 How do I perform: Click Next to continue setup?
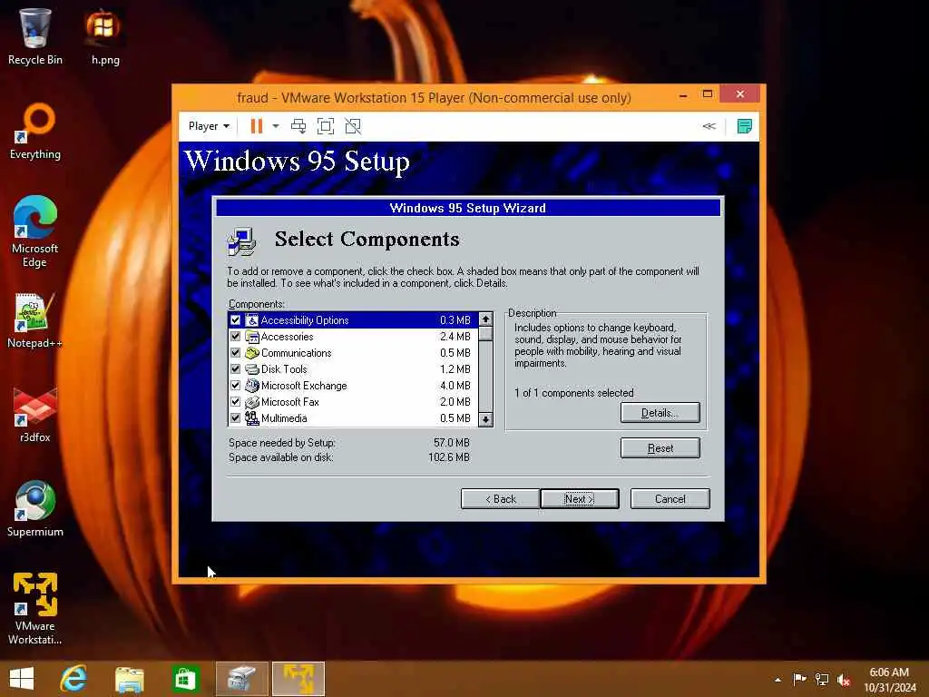click(580, 499)
